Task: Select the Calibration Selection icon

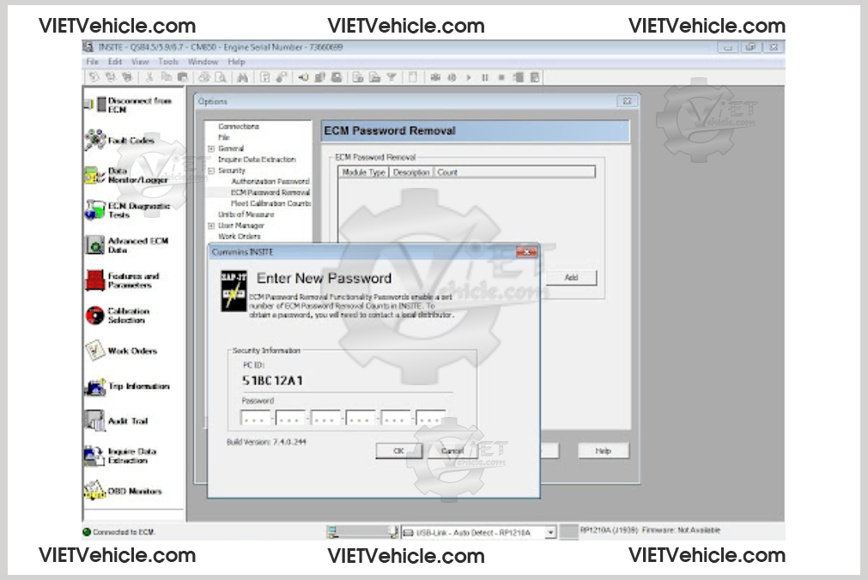Action: (94, 316)
